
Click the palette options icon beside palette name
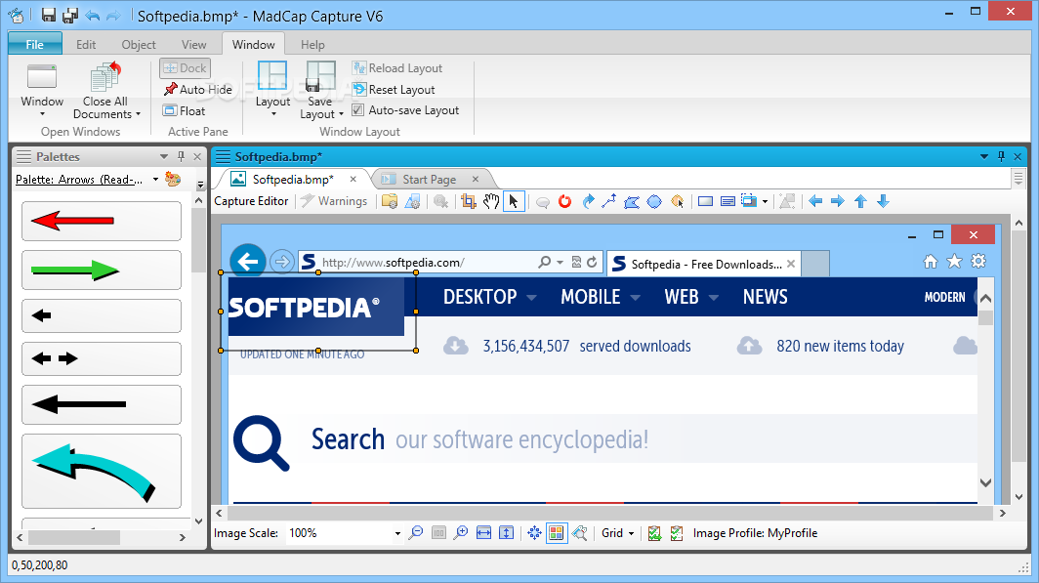coord(173,179)
